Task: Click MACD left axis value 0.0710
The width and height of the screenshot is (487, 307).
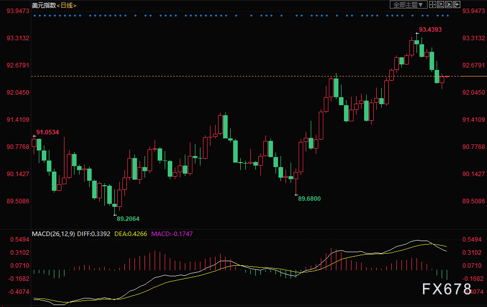Action: (x=20, y=265)
